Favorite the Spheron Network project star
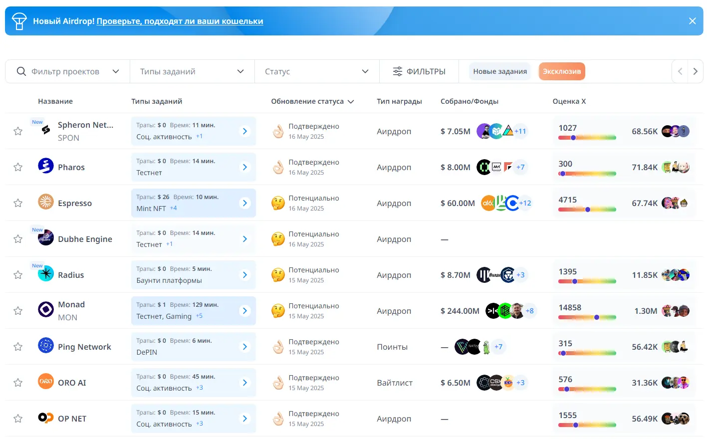This screenshot has width=707, height=439. 18,131
